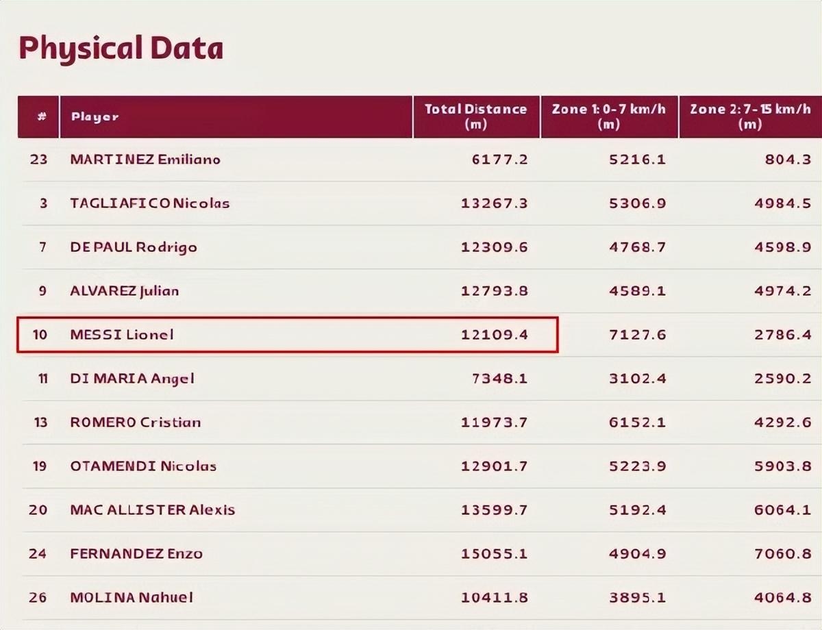Select ALVAREZ Julian in the table

pyautogui.click(x=125, y=291)
